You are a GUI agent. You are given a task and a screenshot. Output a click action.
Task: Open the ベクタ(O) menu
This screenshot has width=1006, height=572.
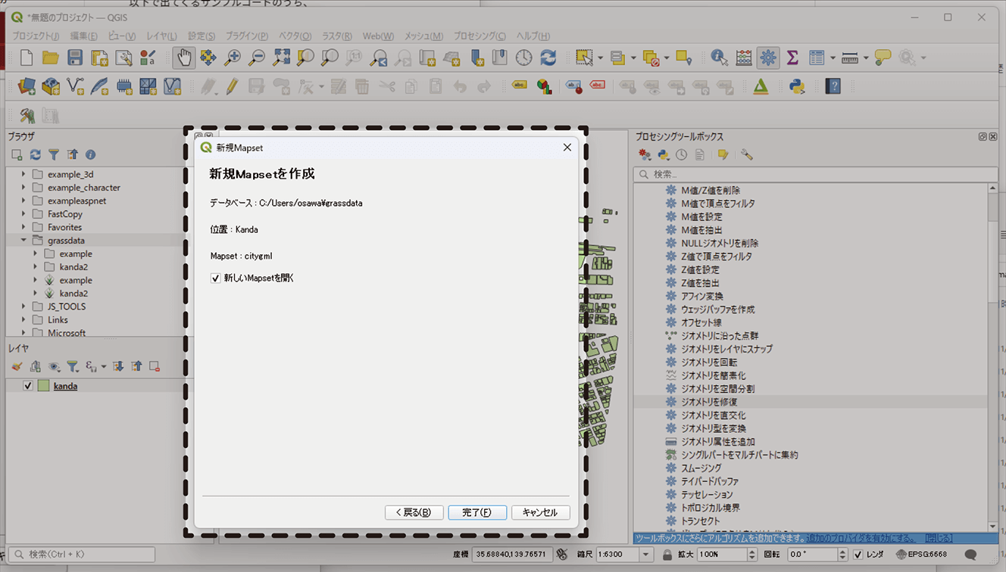point(295,36)
